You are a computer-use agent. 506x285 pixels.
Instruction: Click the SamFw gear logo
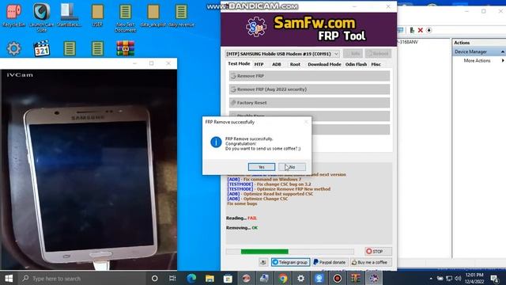(x=256, y=27)
